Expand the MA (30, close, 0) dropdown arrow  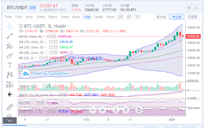click(x=45, y=47)
